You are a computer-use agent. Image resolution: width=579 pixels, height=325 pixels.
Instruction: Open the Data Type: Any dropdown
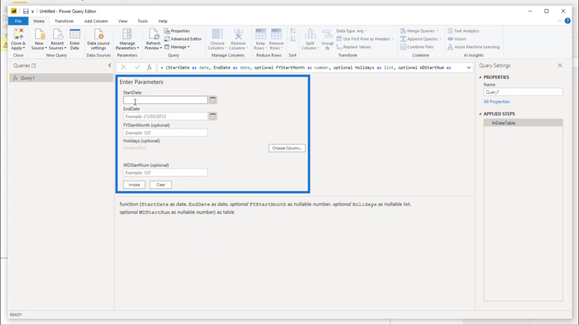click(x=352, y=31)
